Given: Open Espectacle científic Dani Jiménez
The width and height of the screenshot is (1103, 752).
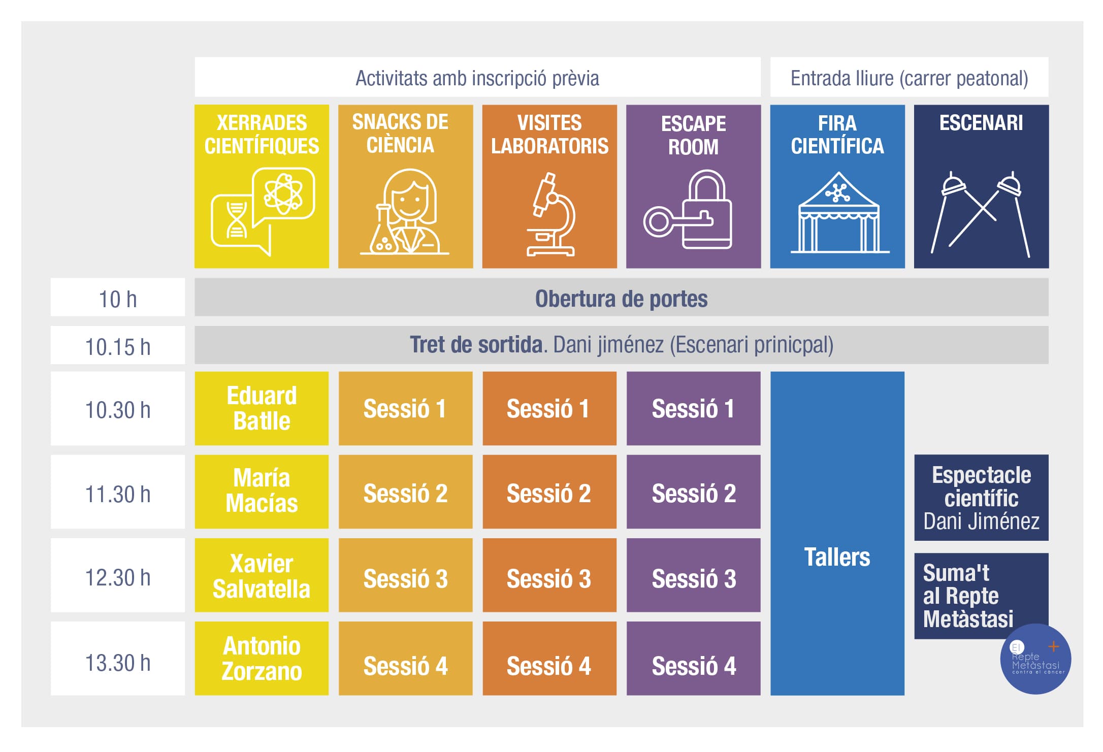Looking at the screenshot, I should tap(981, 498).
